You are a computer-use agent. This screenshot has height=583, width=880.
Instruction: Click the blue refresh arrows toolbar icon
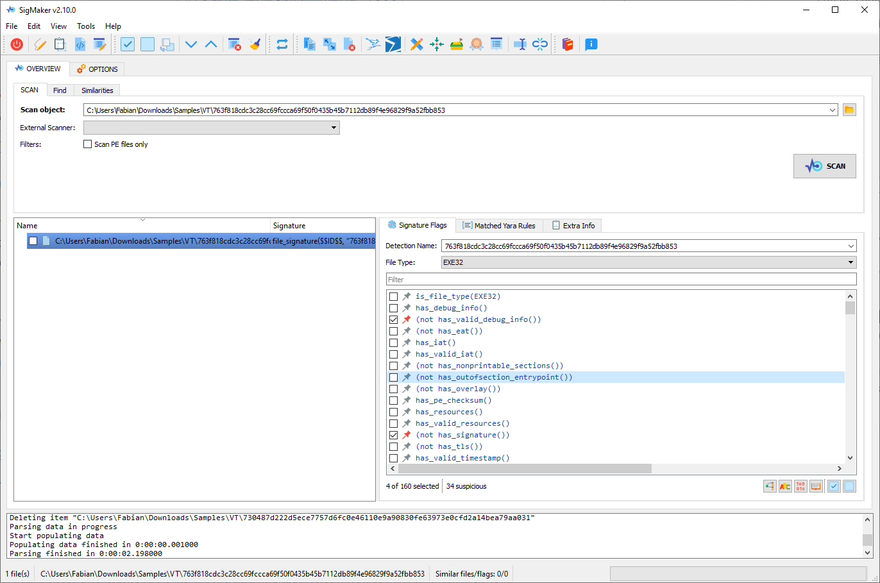tap(282, 44)
